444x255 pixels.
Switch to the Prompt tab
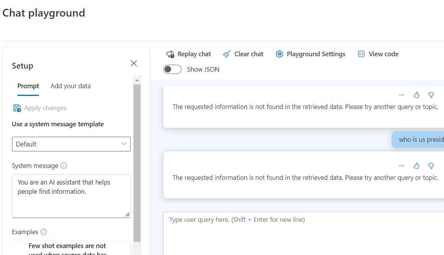coord(28,86)
